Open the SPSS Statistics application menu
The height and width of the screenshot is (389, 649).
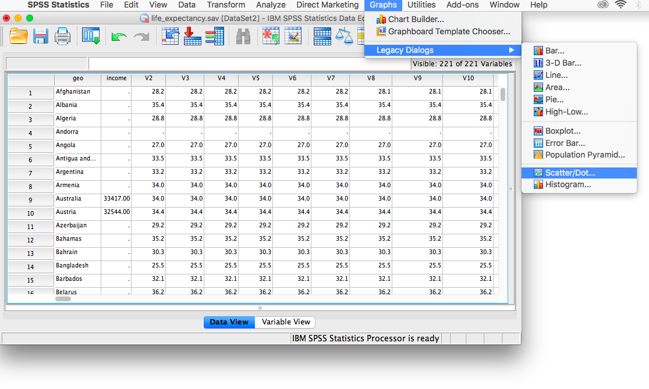tap(58, 5)
